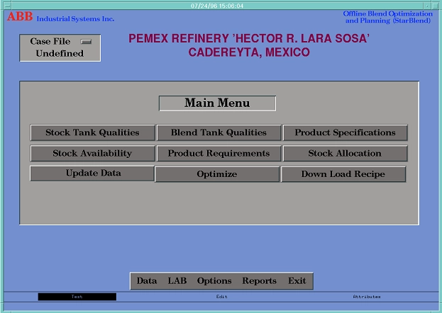Screen dimensions: 442x313
Task: Click the Stock Availability button
Action: (92, 154)
